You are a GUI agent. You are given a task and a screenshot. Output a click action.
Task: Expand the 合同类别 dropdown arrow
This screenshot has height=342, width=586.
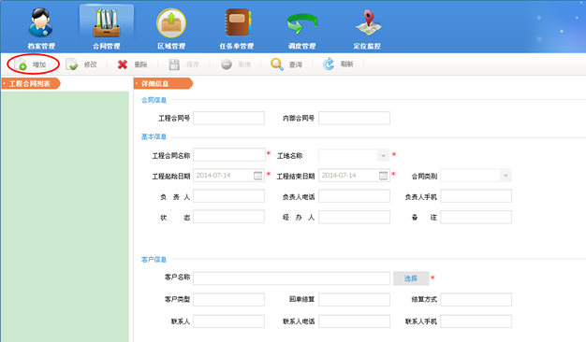(x=505, y=176)
